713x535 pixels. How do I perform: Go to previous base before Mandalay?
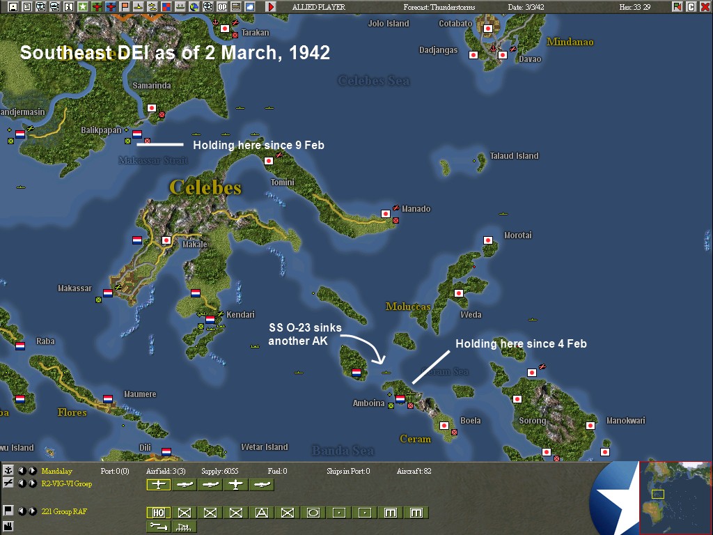point(22,471)
